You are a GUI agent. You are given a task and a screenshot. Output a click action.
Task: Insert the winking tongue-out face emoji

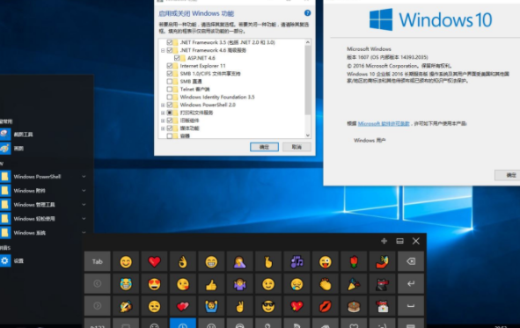(326, 261)
